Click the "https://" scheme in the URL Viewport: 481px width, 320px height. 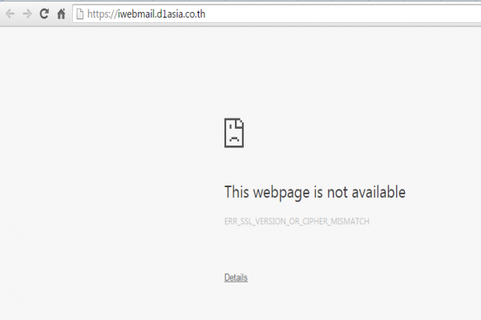coord(103,14)
